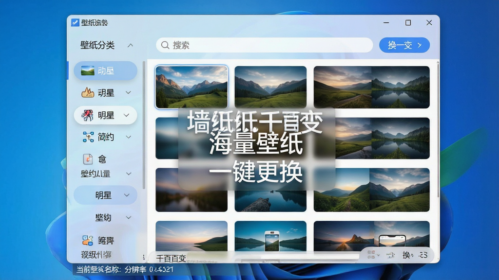
Task: Click the magnifier icon in search box
Action: tap(165, 45)
